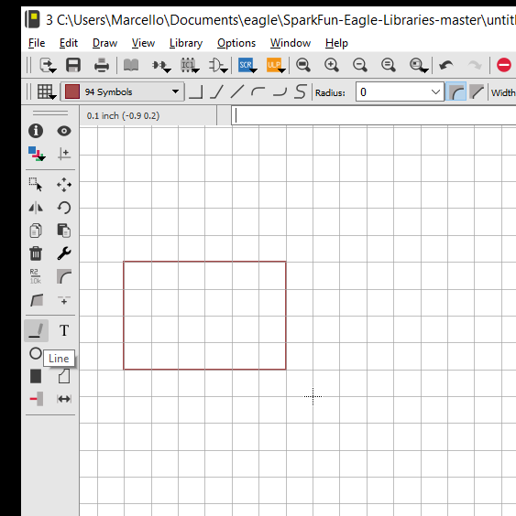Screen dimensions: 516x516
Task: Undo the last action
Action: pyautogui.click(x=446, y=65)
